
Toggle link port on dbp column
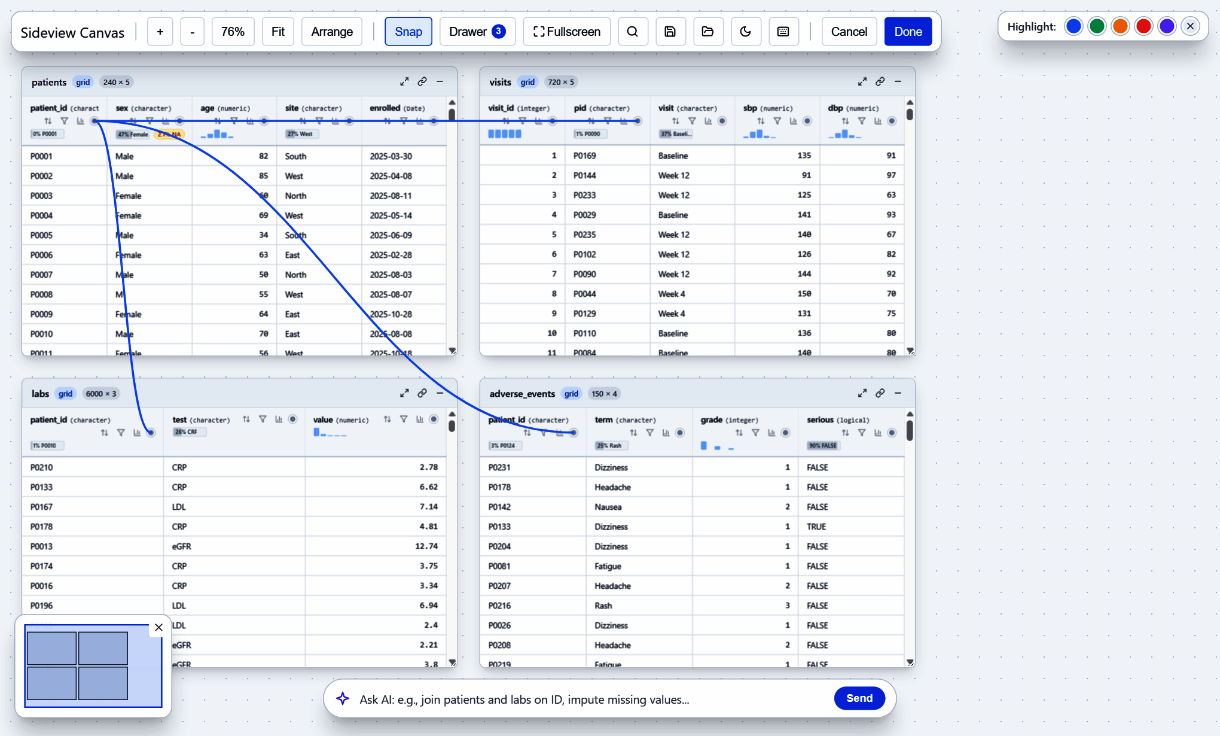coord(892,121)
